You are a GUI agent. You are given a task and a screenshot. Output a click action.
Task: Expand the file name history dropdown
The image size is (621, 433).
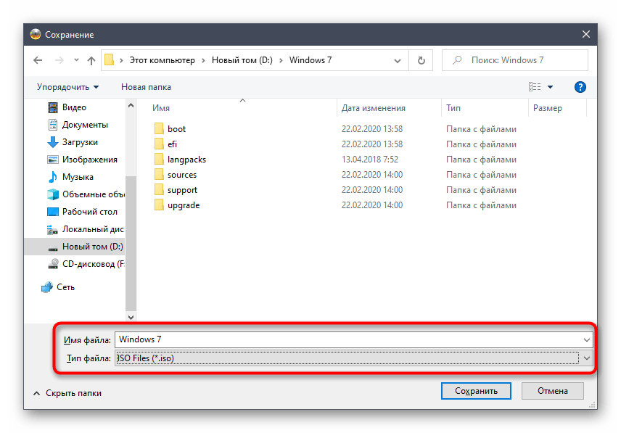[586, 339]
